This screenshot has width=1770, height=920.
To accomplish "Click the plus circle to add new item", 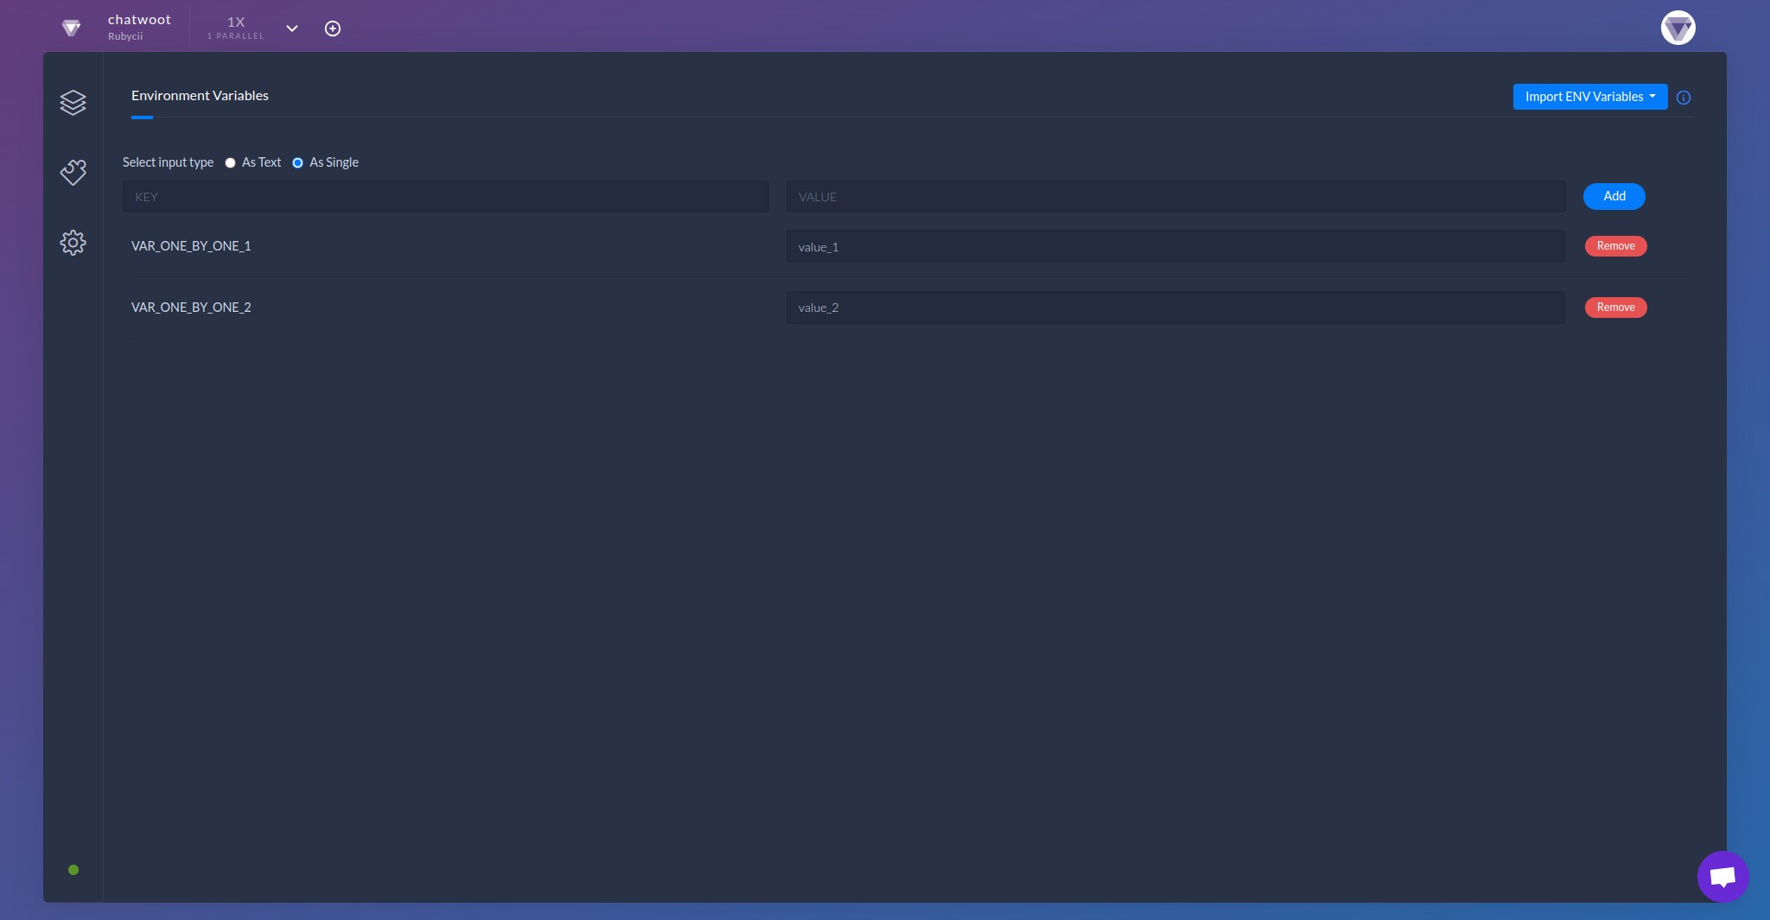I will point(333,28).
